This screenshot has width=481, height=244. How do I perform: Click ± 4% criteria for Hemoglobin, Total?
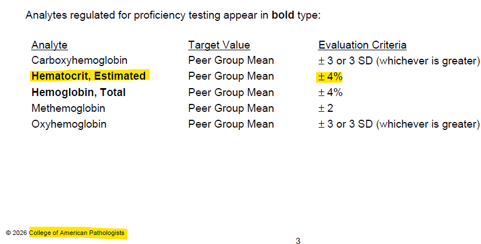click(x=330, y=92)
